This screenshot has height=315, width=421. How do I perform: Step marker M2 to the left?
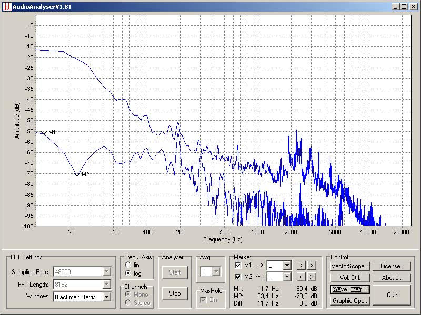(301, 277)
